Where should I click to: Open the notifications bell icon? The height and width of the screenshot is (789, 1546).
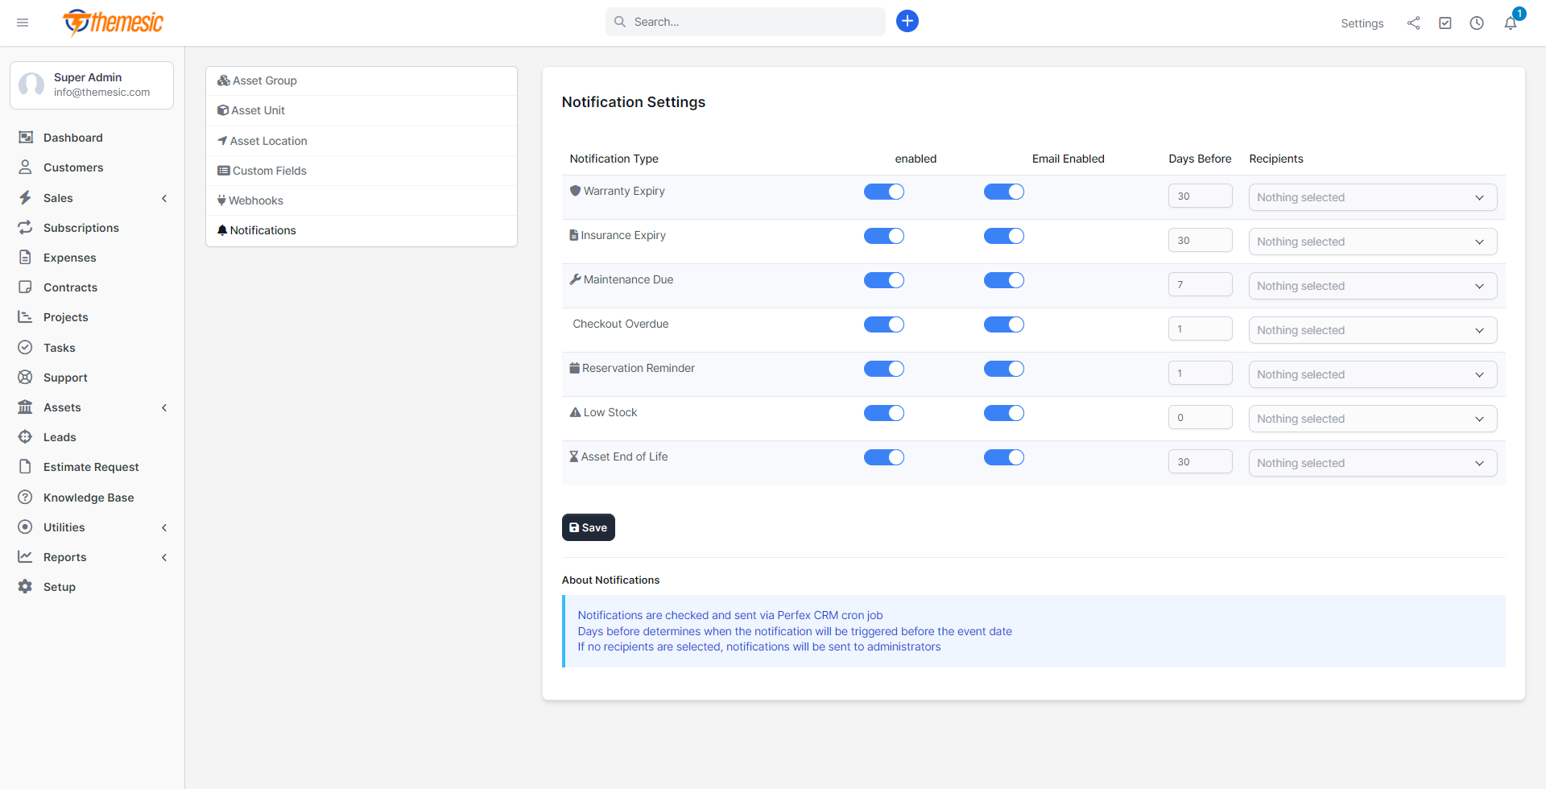1511,23
